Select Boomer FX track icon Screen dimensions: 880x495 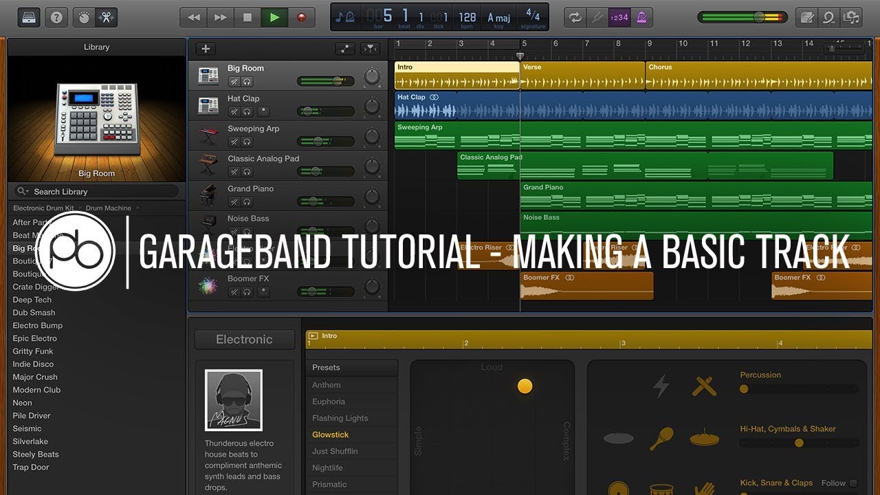coord(208,285)
